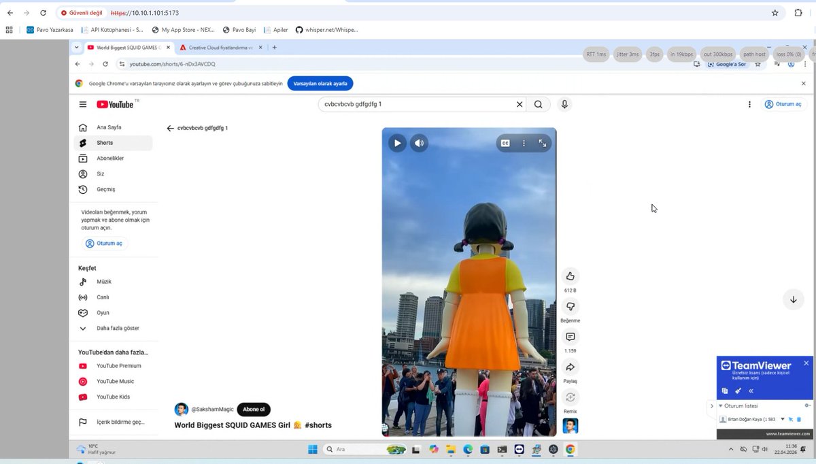This screenshot has width=816, height=464.
Task: Share the Short via Paylaş
Action: [570, 367]
